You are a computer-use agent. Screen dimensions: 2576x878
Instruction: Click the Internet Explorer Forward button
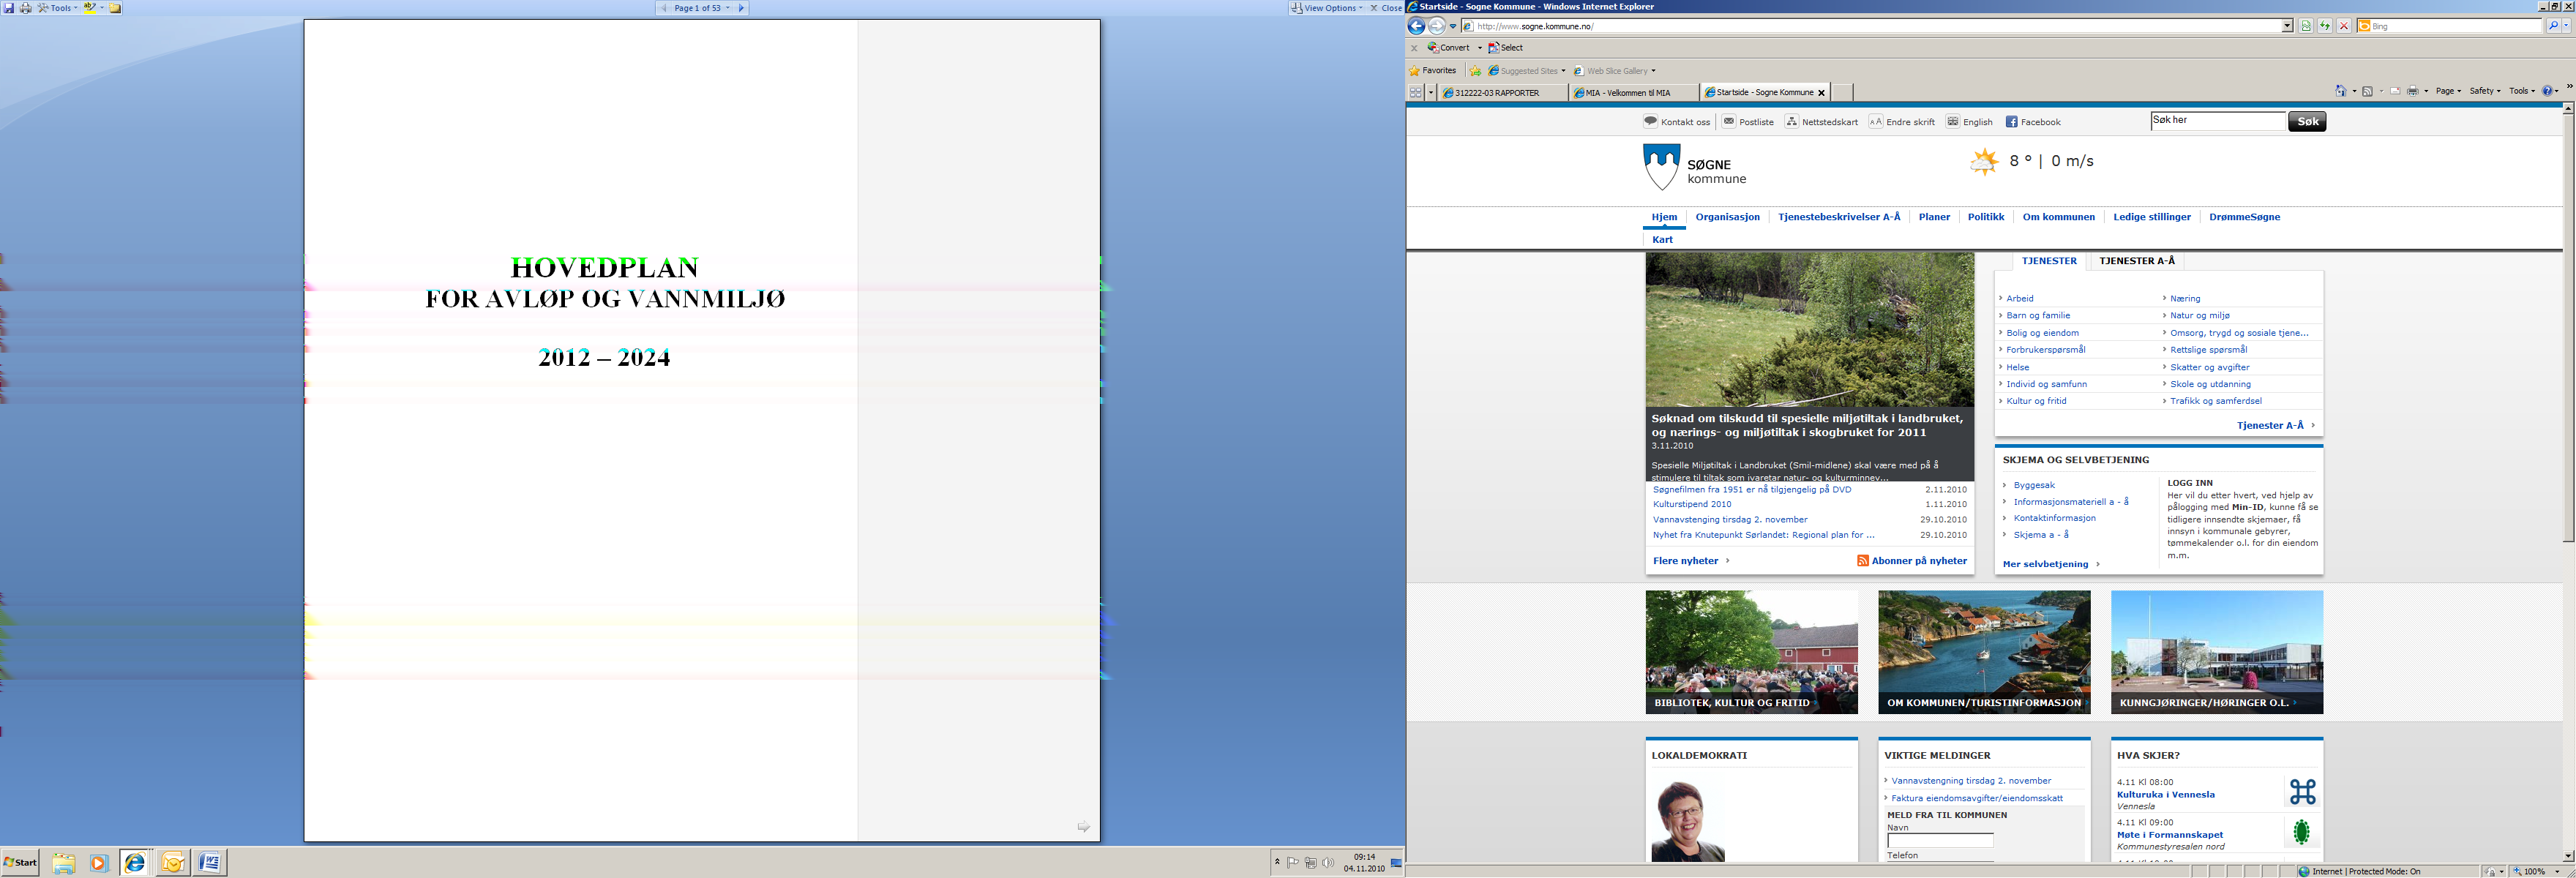coord(1437,26)
